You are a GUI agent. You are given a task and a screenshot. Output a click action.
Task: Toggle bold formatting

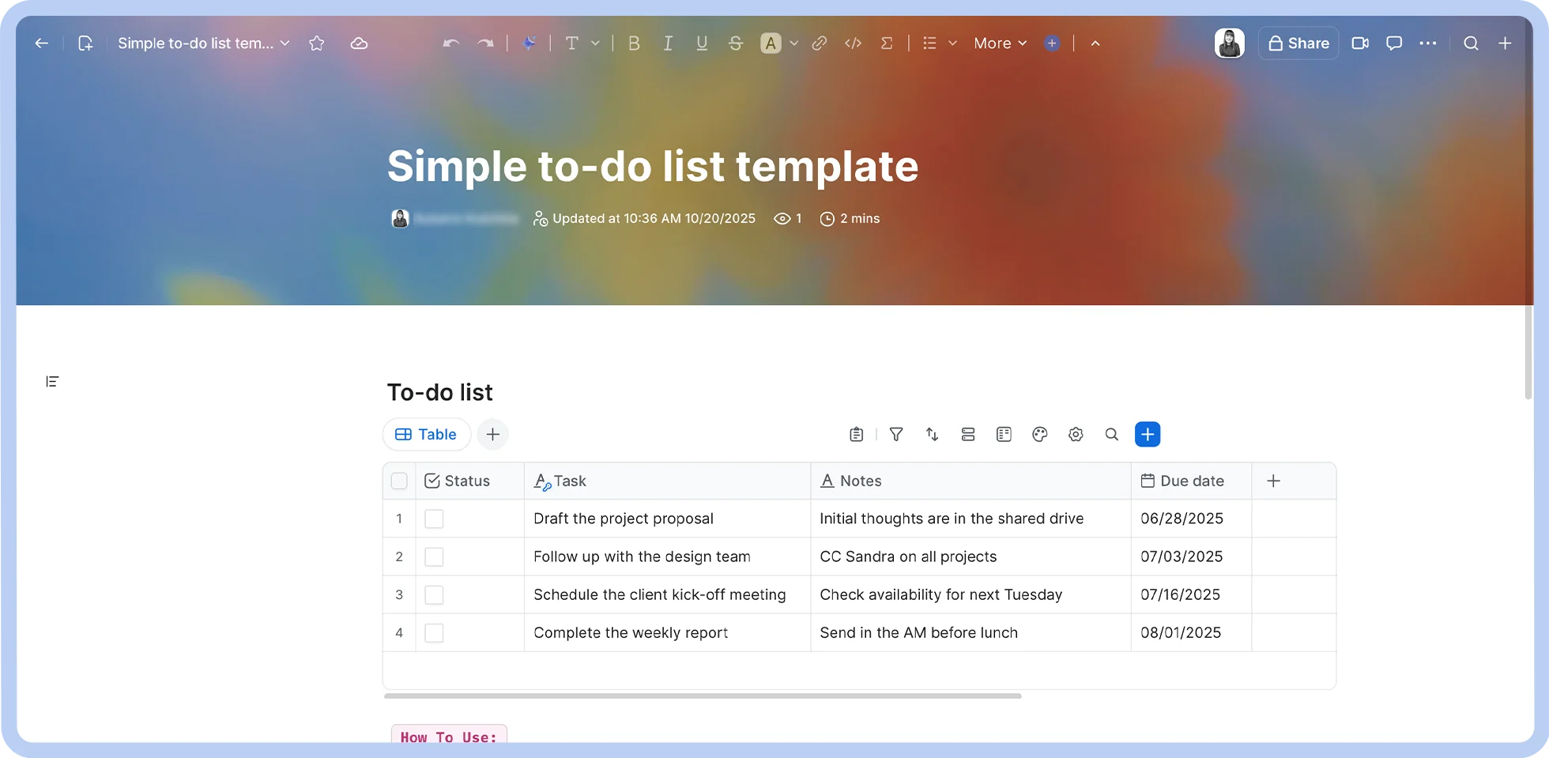tap(634, 43)
